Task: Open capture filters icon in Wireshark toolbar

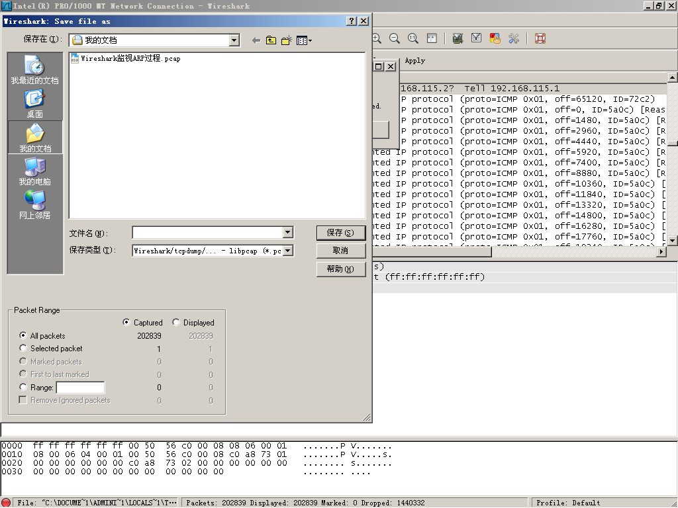Action: pos(458,38)
